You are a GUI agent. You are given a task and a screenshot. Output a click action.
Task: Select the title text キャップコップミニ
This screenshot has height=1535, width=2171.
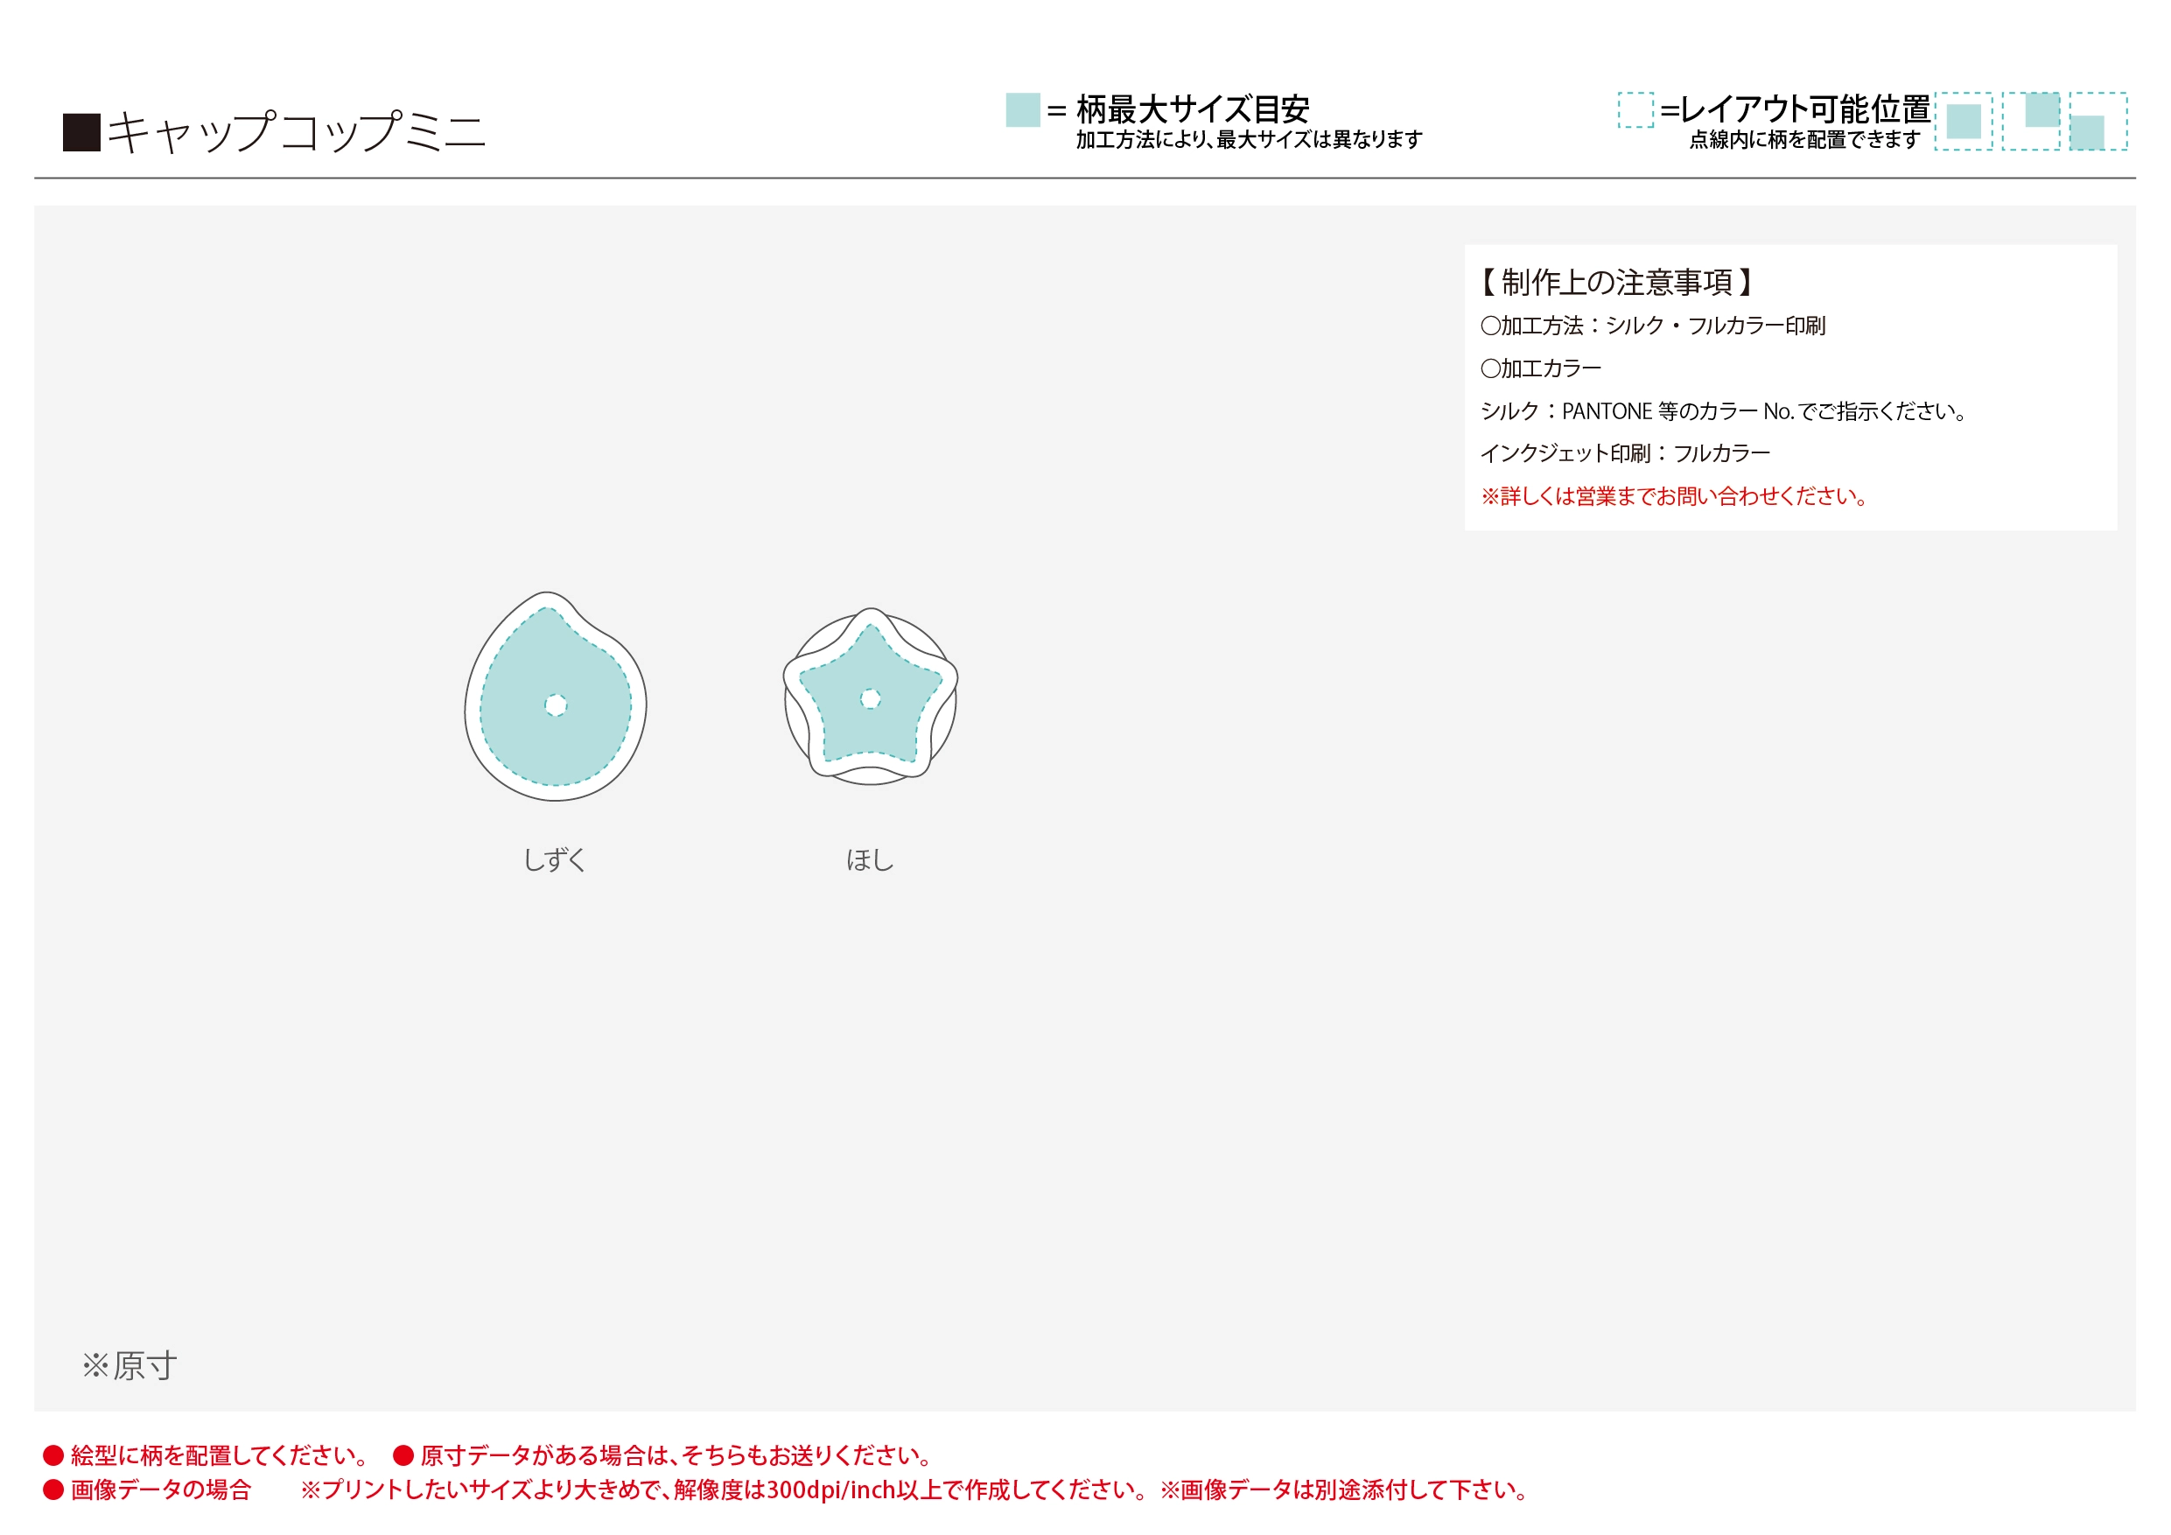click(x=297, y=131)
